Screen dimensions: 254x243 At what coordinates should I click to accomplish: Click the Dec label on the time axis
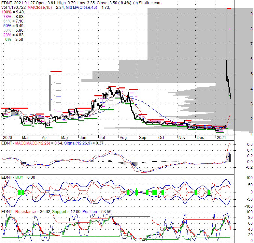[x=200, y=138]
